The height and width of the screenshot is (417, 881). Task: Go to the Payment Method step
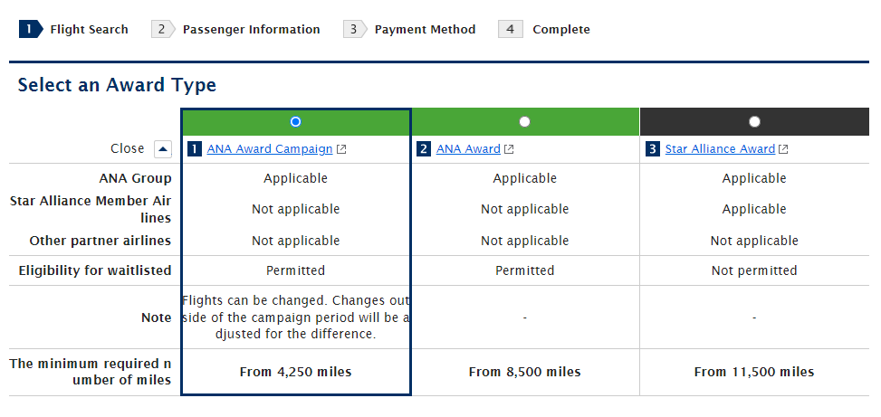(425, 30)
